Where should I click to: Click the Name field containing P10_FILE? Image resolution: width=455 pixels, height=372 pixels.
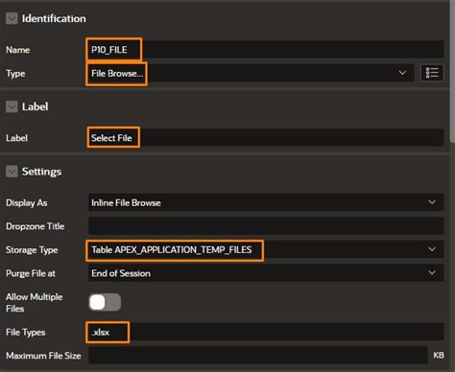[266, 50]
